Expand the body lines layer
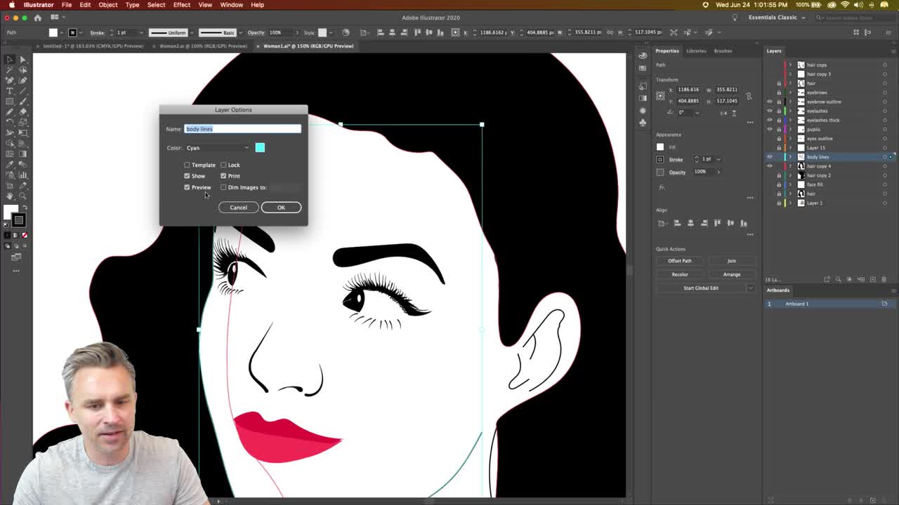The image size is (899, 505). tap(790, 156)
